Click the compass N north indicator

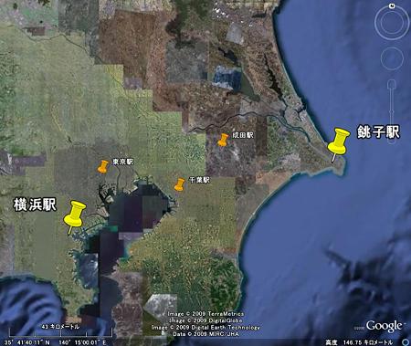pyautogui.click(x=392, y=5)
